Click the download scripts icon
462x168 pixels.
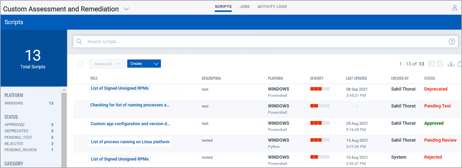[451, 64]
